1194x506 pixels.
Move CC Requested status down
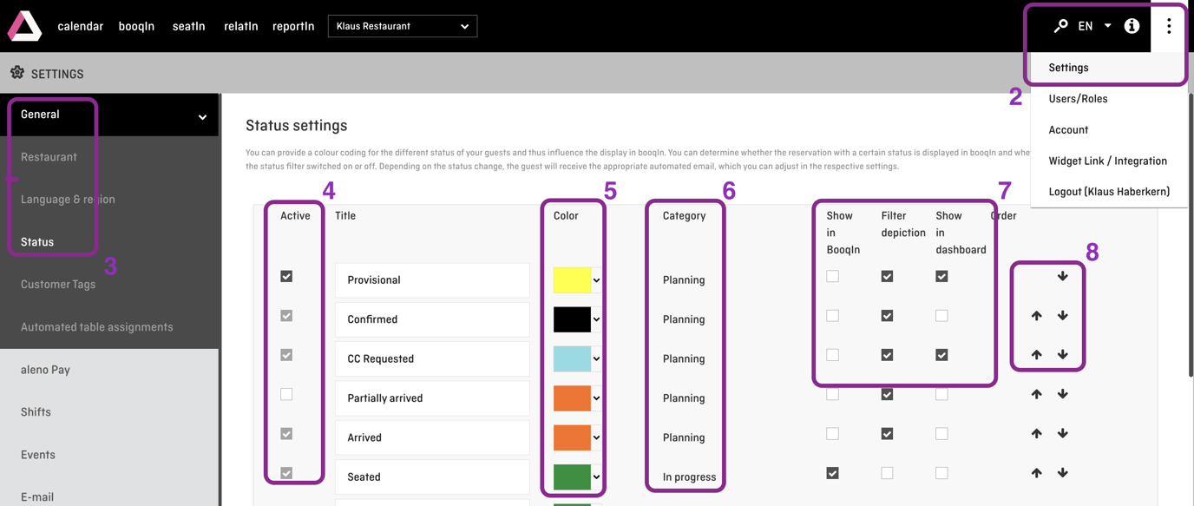point(1063,355)
